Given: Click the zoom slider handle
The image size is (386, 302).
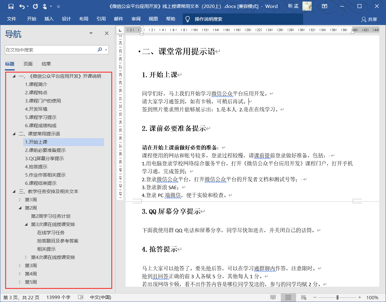Looking at the screenshot, I should point(337,297).
